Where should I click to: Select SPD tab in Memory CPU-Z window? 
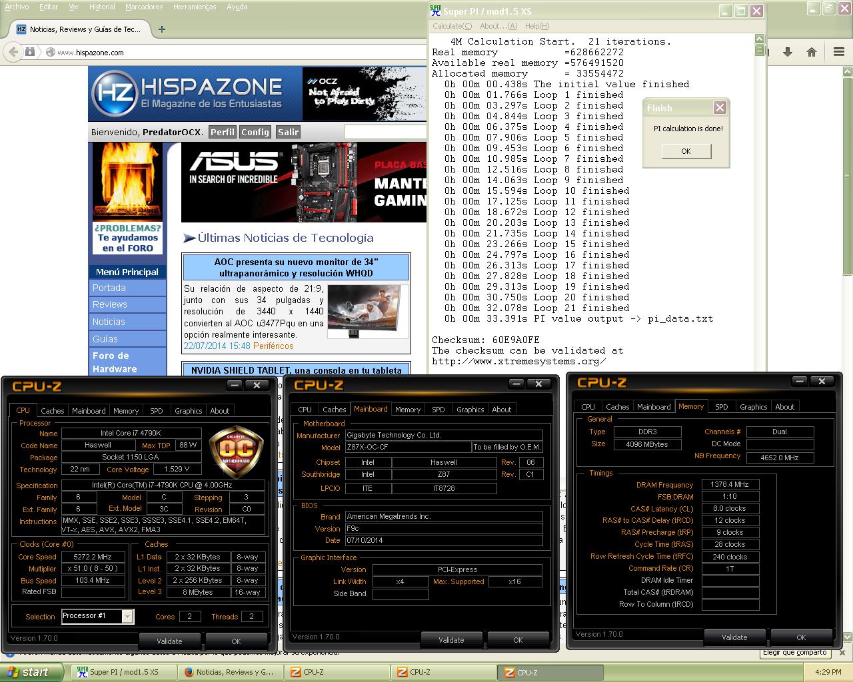point(721,407)
